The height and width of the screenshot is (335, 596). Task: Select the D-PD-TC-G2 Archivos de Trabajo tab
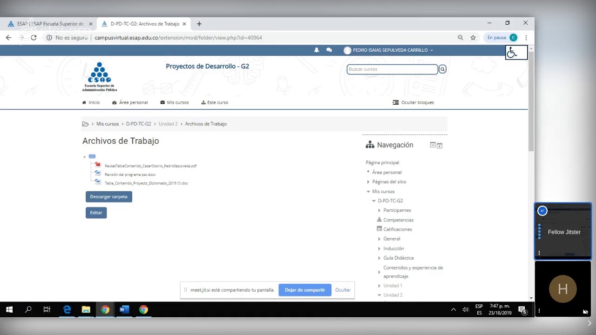[144, 24]
